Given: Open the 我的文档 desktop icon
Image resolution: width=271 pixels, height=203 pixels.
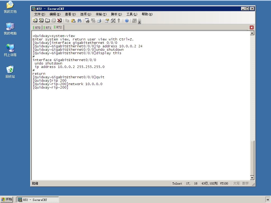Looking at the screenshot, I should [x=10, y=7].
